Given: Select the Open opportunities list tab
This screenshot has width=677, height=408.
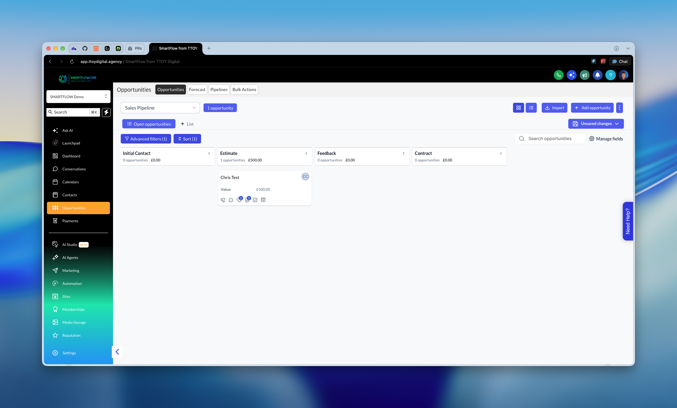Looking at the screenshot, I should coord(149,124).
